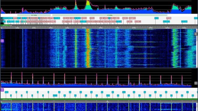
Task: Tune to the GYN2 GBR station label
Action: click(x=138, y=22)
